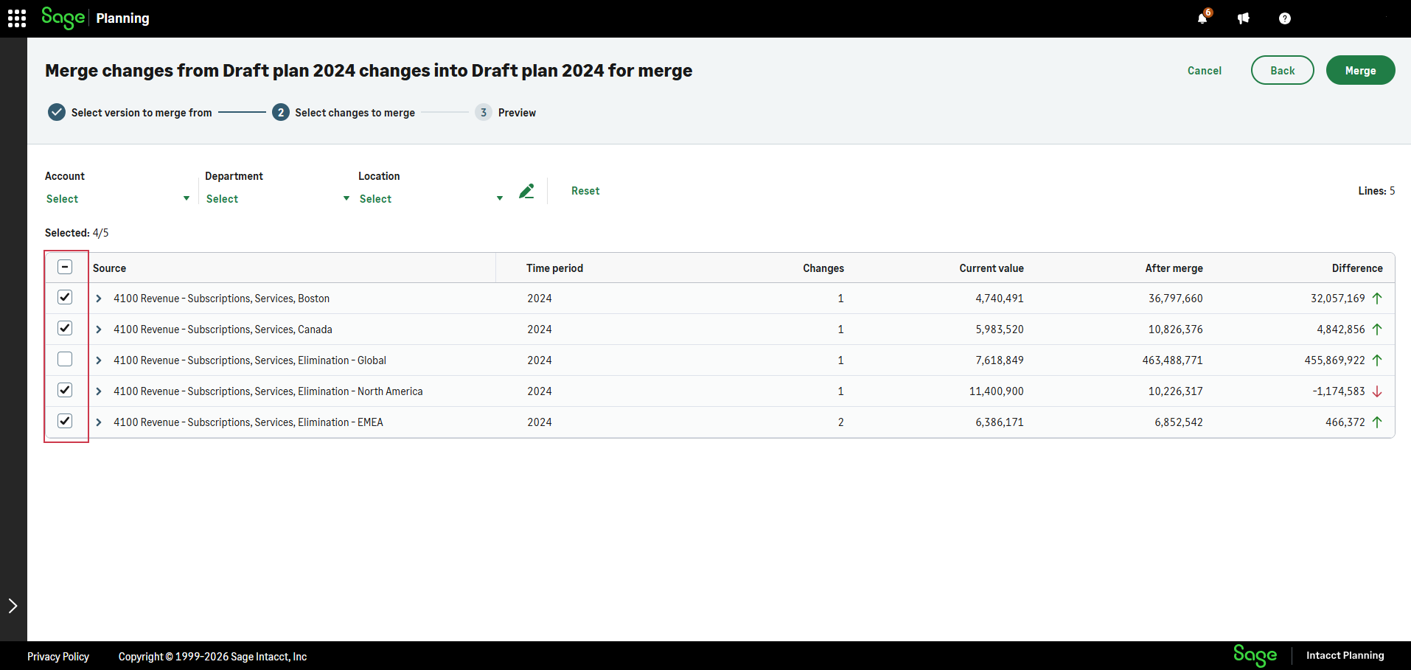Click the Difference value 32,057,169
The image size is (1411, 670).
pos(1338,299)
